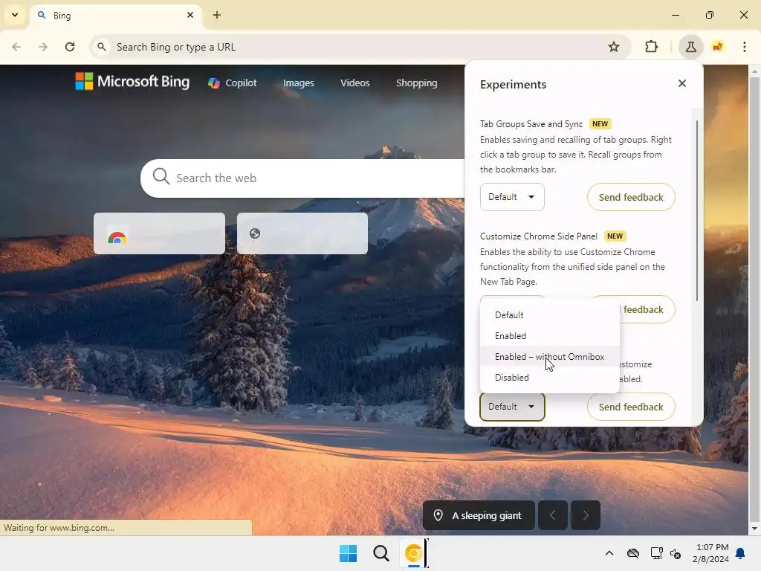Click the cloud sync tray icon
Viewport: 761px width, 571px height.
click(x=633, y=553)
